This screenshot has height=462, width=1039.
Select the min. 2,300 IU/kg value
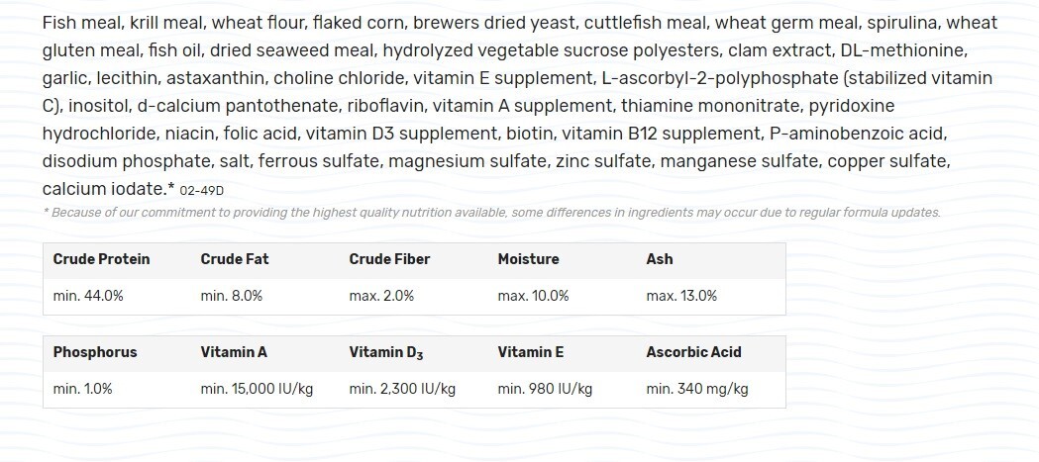(x=402, y=389)
